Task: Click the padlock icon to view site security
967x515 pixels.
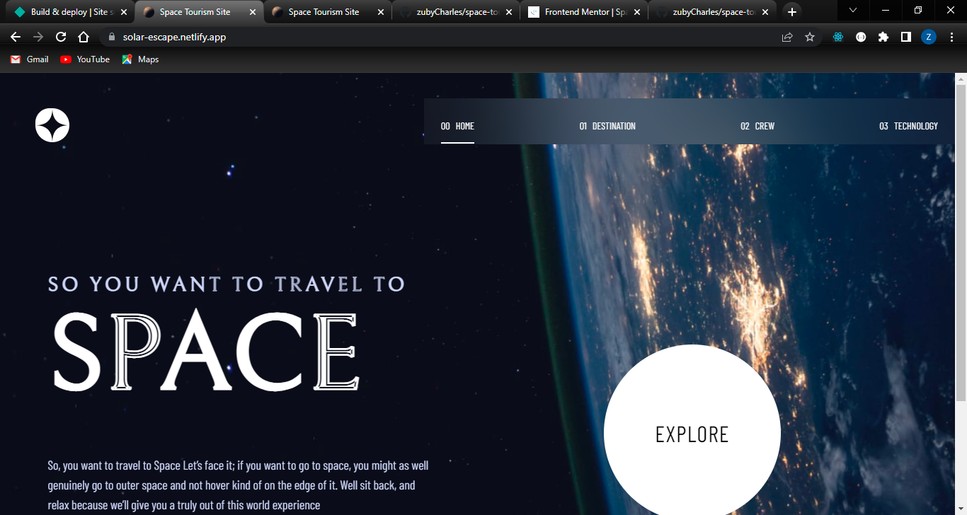Action: click(x=111, y=36)
